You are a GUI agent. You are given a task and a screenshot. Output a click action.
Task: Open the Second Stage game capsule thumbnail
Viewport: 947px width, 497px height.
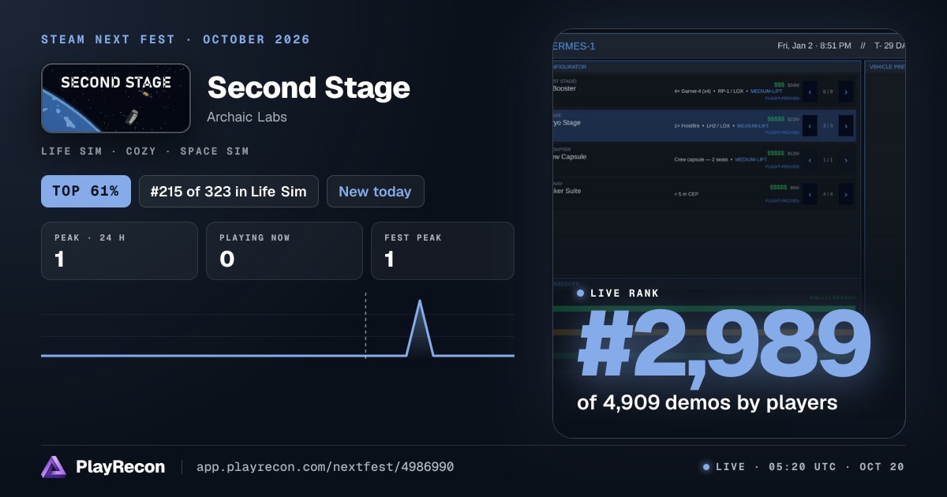pos(116,98)
